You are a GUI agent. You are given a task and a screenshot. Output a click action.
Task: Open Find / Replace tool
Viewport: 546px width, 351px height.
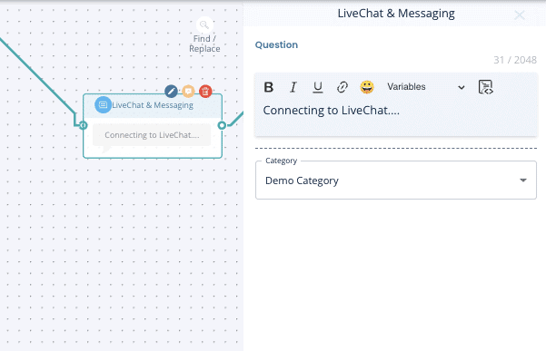coord(204,34)
